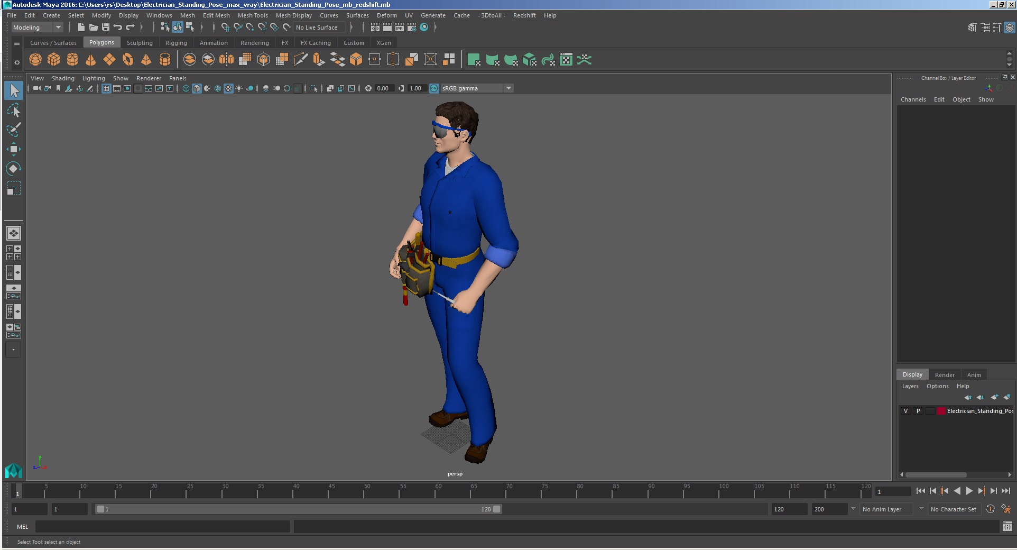The width and height of the screenshot is (1017, 550).
Task: Toggle auto keyframe button
Action: coord(991,509)
